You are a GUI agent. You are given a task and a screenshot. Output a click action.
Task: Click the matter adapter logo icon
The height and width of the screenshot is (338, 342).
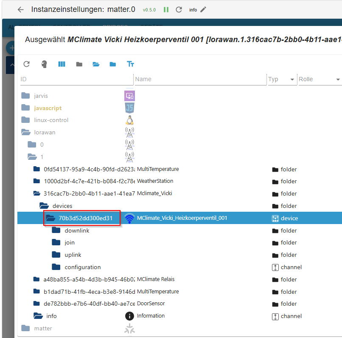coord(129,328)
